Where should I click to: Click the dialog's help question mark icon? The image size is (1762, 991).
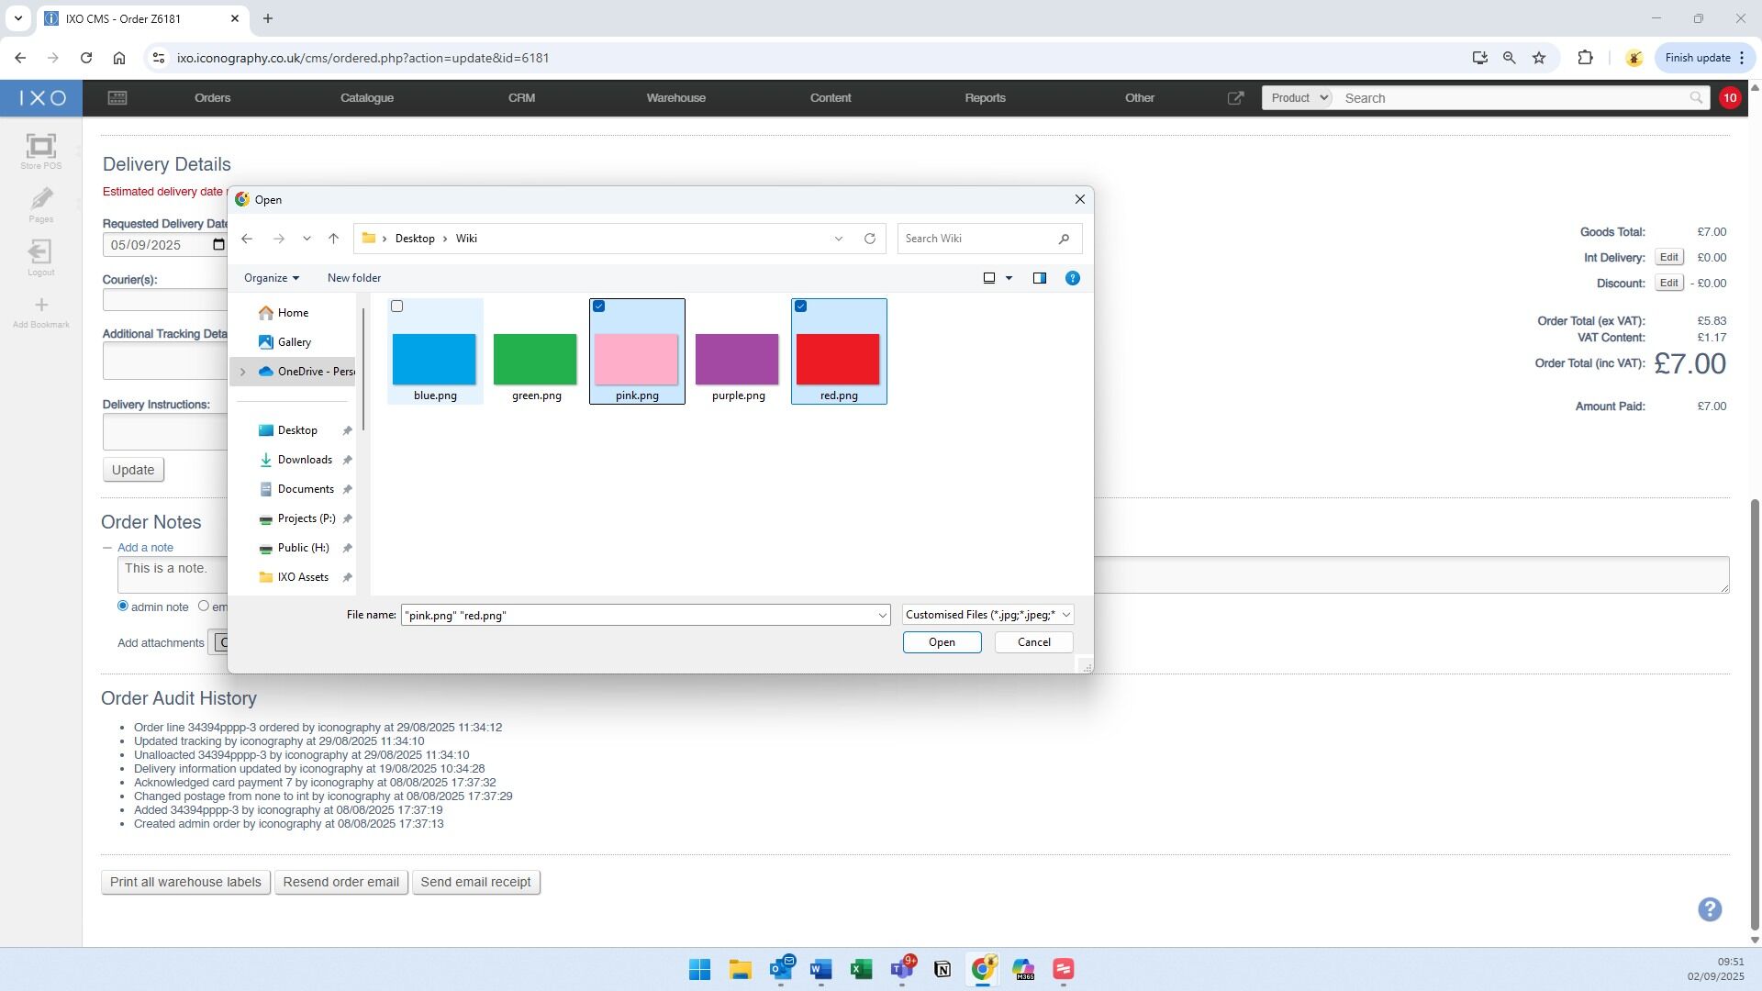tap(1072, 278)
